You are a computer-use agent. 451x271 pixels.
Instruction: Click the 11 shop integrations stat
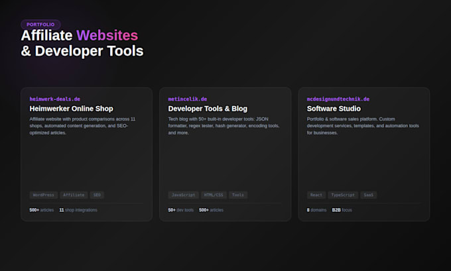coord(78,210)
